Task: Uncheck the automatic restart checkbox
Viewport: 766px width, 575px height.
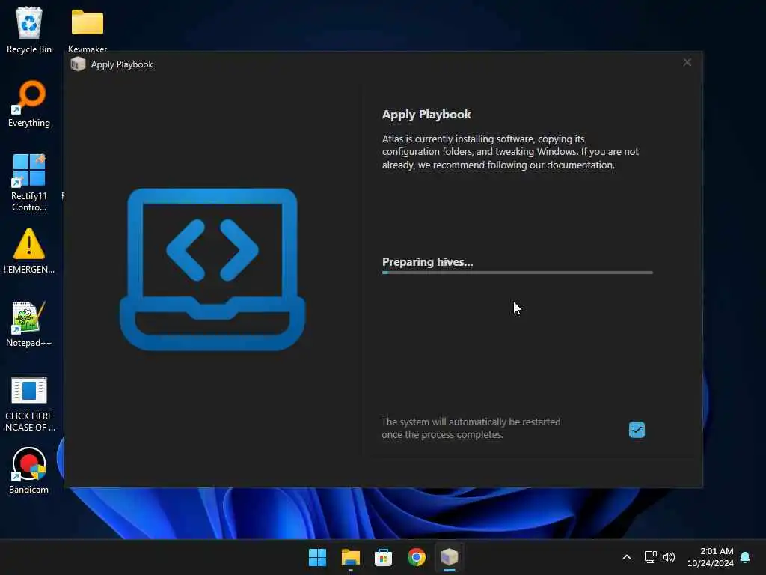Action: (637, 430)
